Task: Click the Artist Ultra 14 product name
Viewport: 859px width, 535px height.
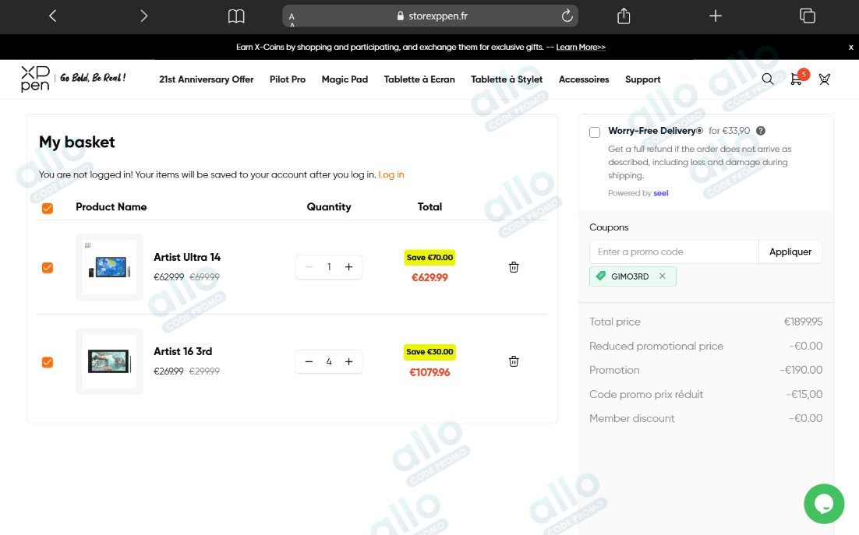Action: pyautogui.click(x=187, y=257)
